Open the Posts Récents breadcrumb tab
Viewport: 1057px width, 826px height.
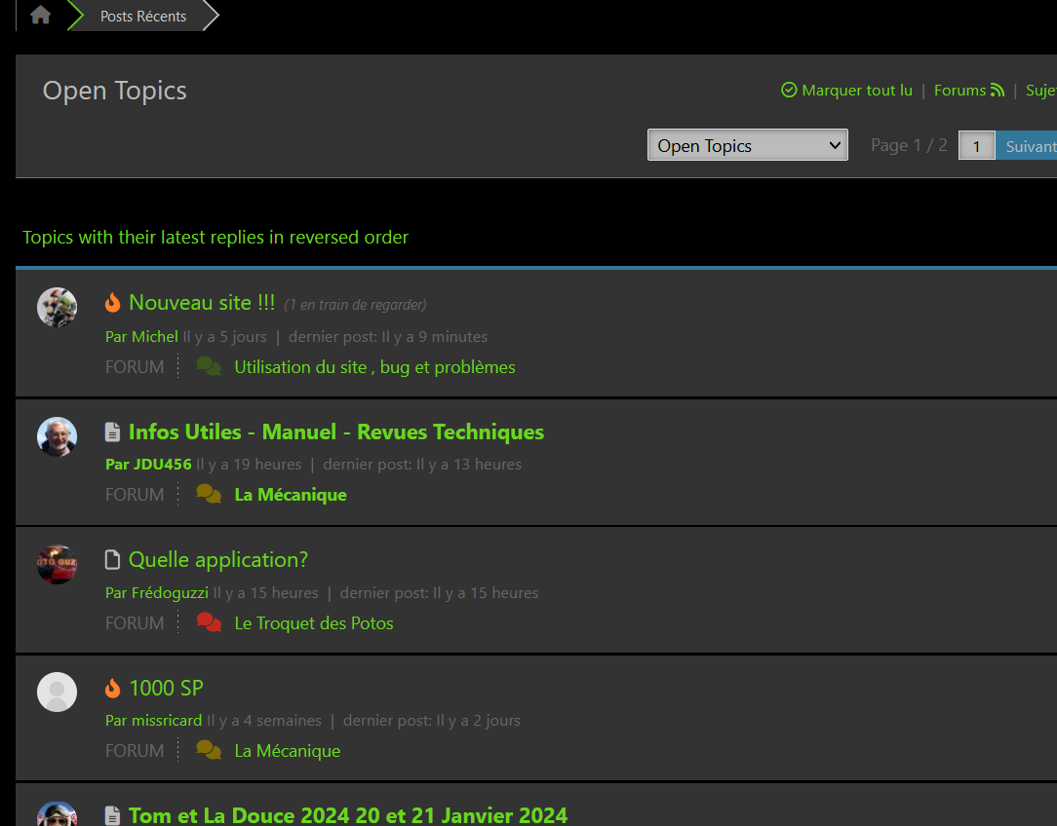pyautogui.click(x=143, y=17)
